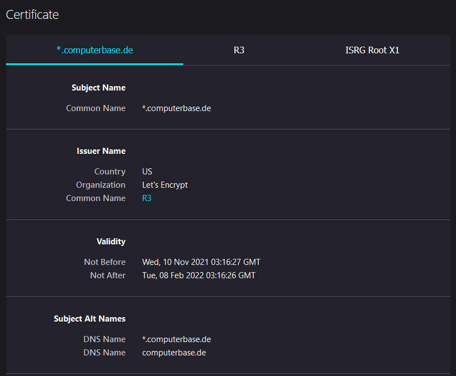Screen dimensions: 456x376
Task: Click the Certificate page heading
Action: pos(32,15)
